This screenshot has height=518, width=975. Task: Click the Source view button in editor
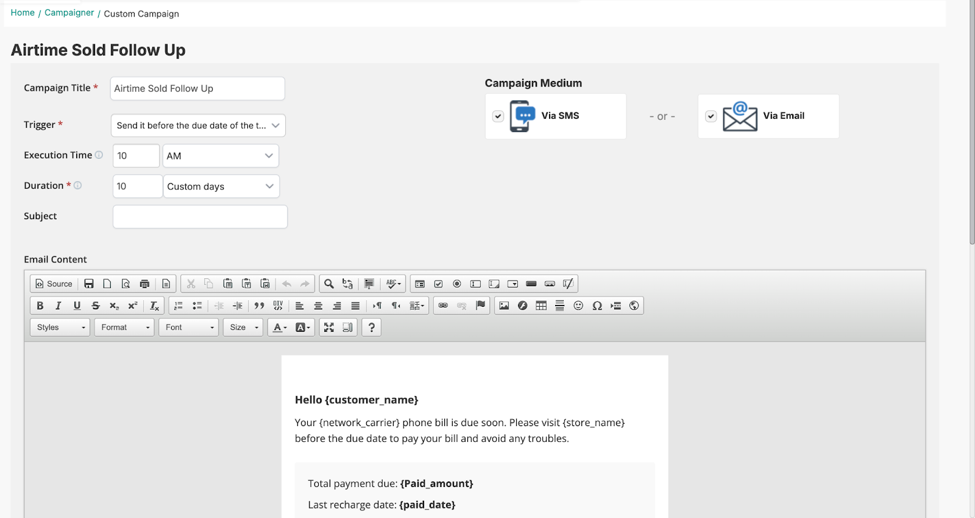point(54,284)
